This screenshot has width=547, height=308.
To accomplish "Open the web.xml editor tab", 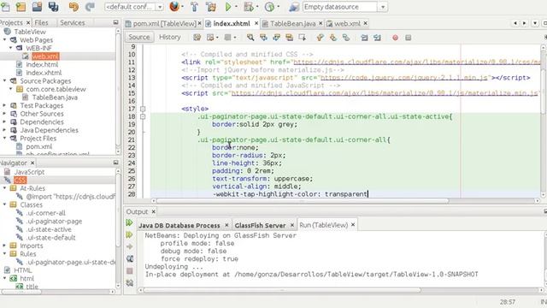I will (347, 23).
